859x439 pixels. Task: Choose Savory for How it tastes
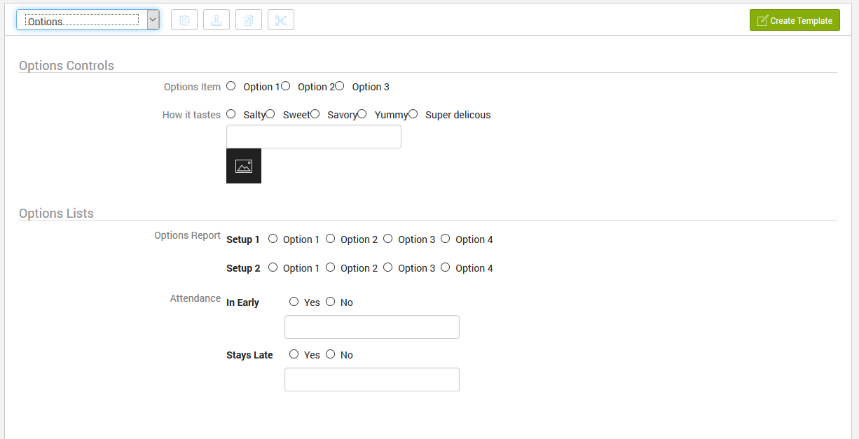[315, 114]
